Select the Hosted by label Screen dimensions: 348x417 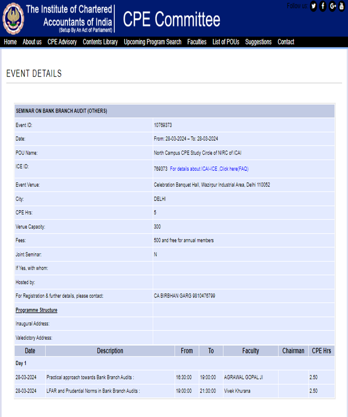pyautogui.click(x=25, y=282)
